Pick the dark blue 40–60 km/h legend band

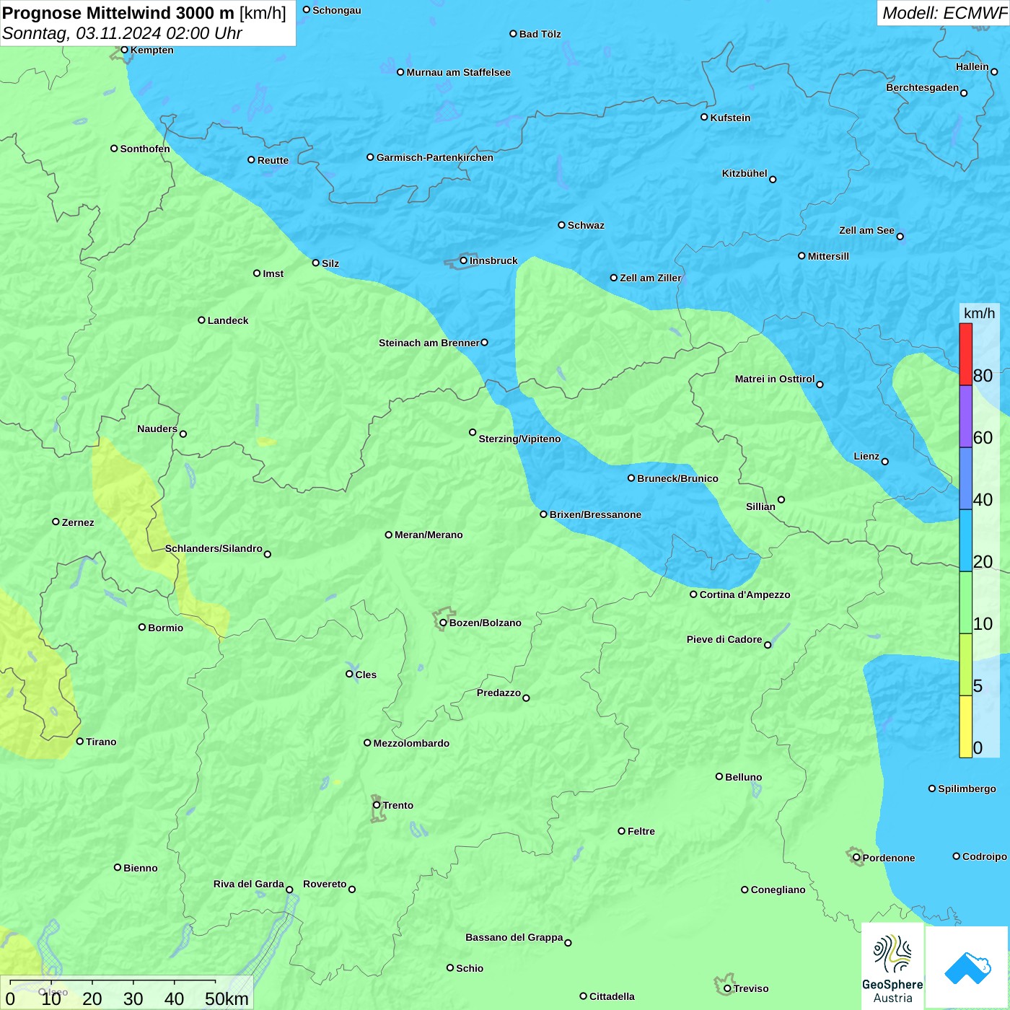(x=965, y=479)
